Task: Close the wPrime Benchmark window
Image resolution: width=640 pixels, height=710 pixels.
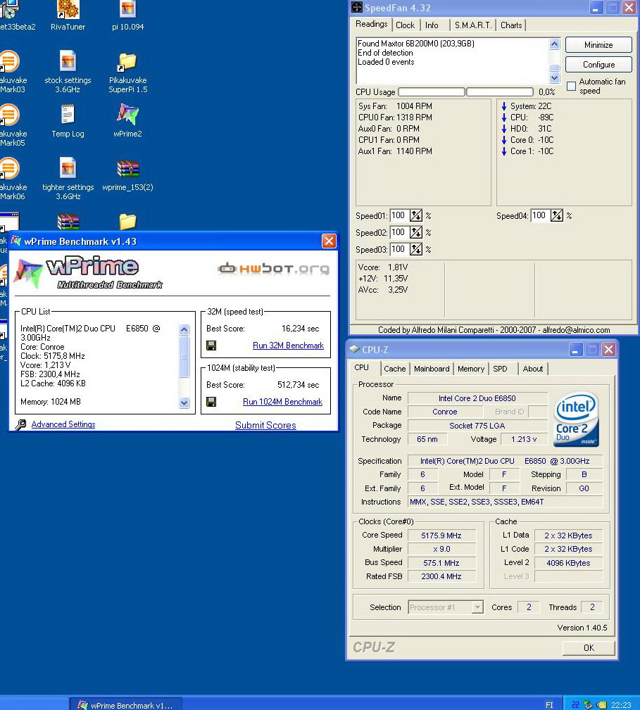Action: coord(329,241)
